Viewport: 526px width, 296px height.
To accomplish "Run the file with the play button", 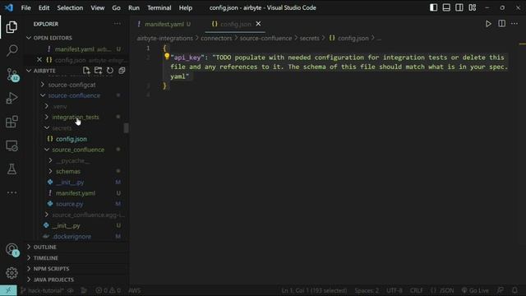I will [488, 24].
